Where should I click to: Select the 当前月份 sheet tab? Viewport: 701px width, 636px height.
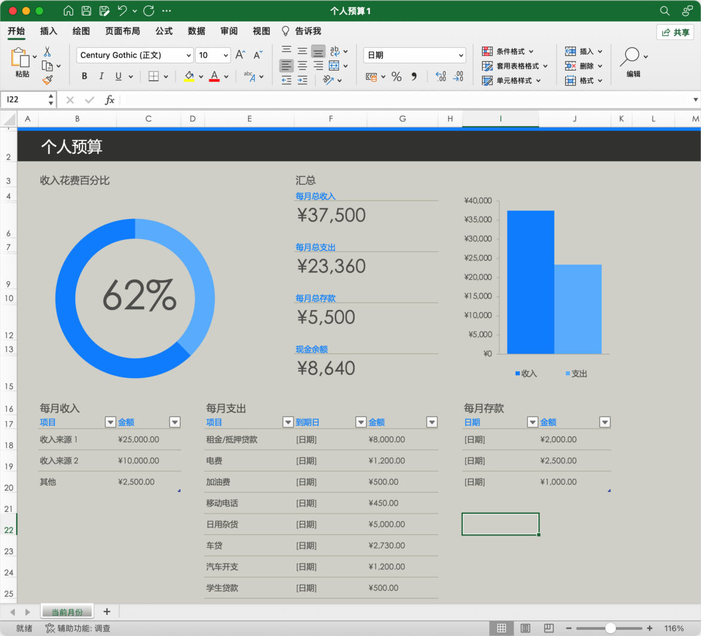pos(67,612)
